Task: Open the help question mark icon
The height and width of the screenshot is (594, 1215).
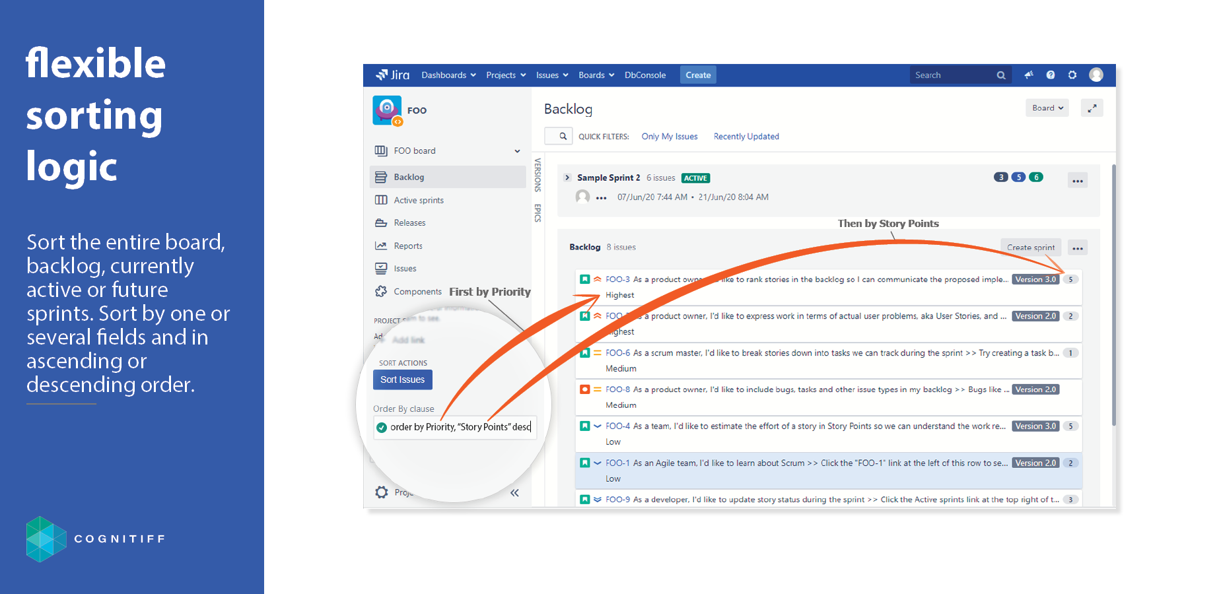Action: 1051,75
